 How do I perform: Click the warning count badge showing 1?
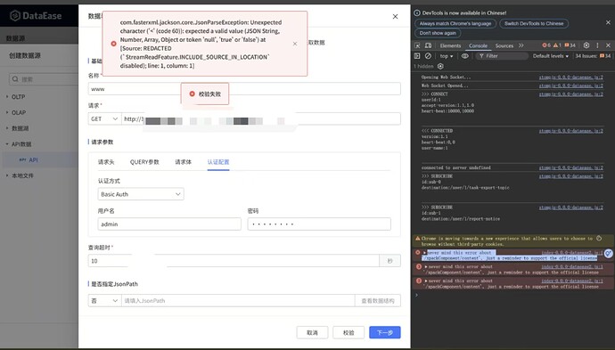tap(557, 45)
